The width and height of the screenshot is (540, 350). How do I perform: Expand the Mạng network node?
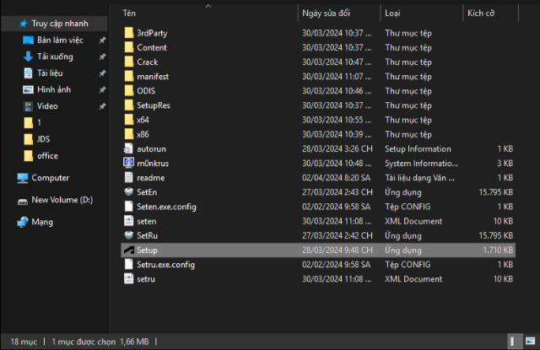point(7,222)
